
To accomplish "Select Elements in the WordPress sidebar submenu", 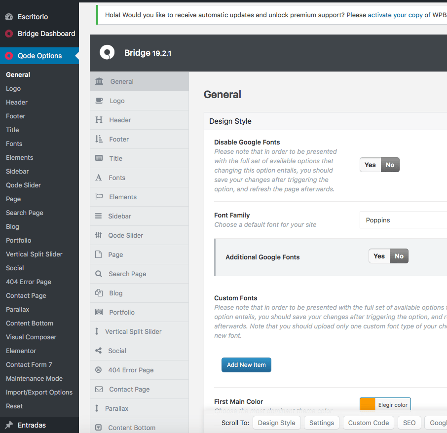I will 20,157.
